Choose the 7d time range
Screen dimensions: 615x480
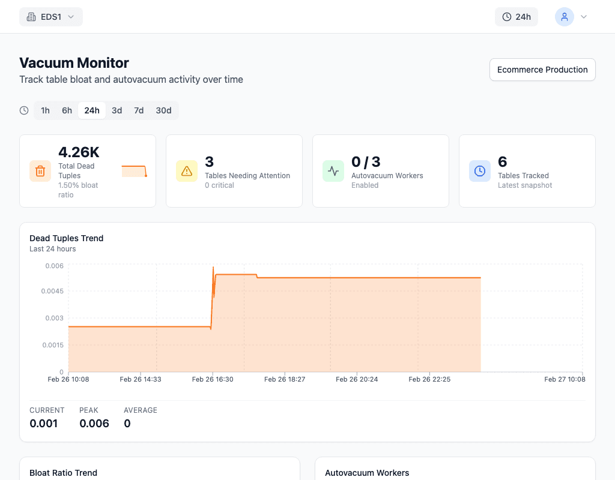139,110
